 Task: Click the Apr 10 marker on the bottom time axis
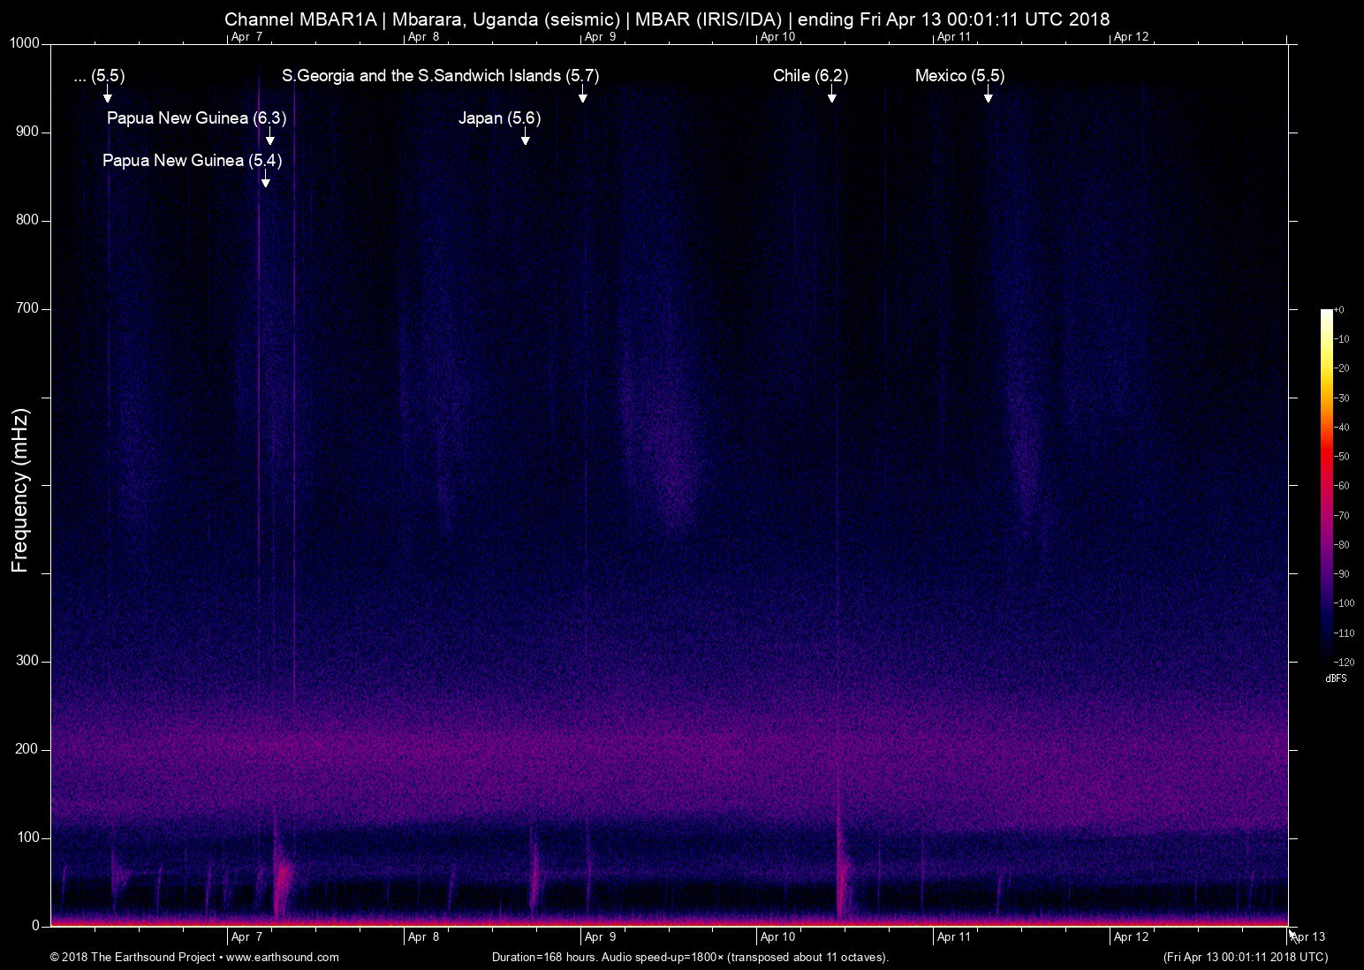click(777, 937)
